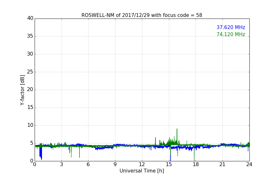This screenshot has width=277, height=184.
Task: Select the green 74.120 MHz legend label
Action: click(x=231, y=34)
